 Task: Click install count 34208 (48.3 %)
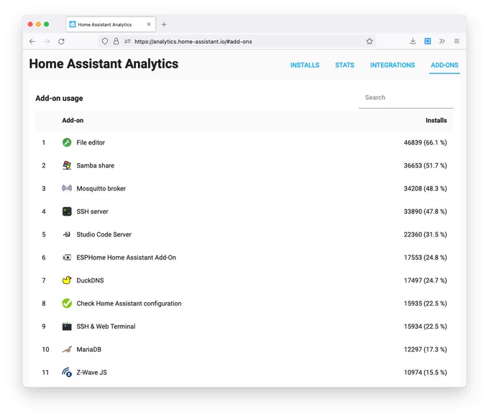click(x=425, y=188)
